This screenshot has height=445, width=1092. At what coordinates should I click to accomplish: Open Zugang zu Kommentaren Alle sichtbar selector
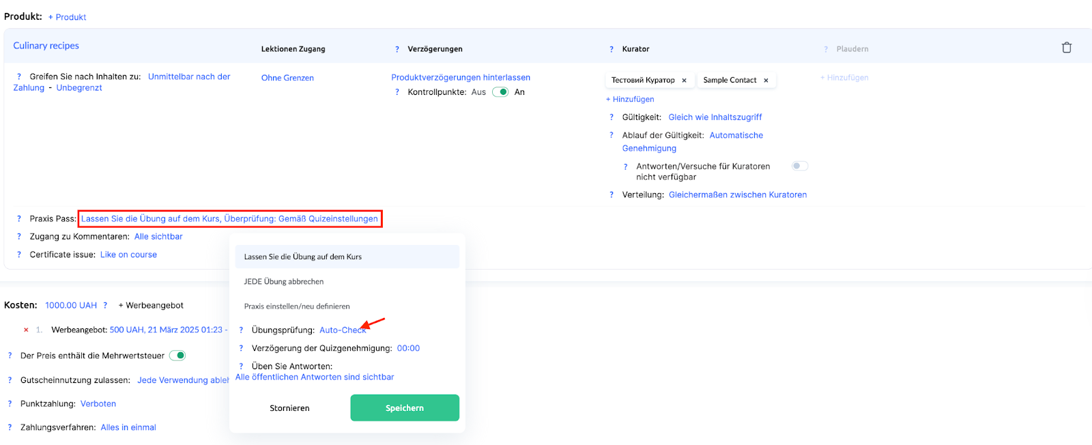pyautogui.click(x=158, y=237)
